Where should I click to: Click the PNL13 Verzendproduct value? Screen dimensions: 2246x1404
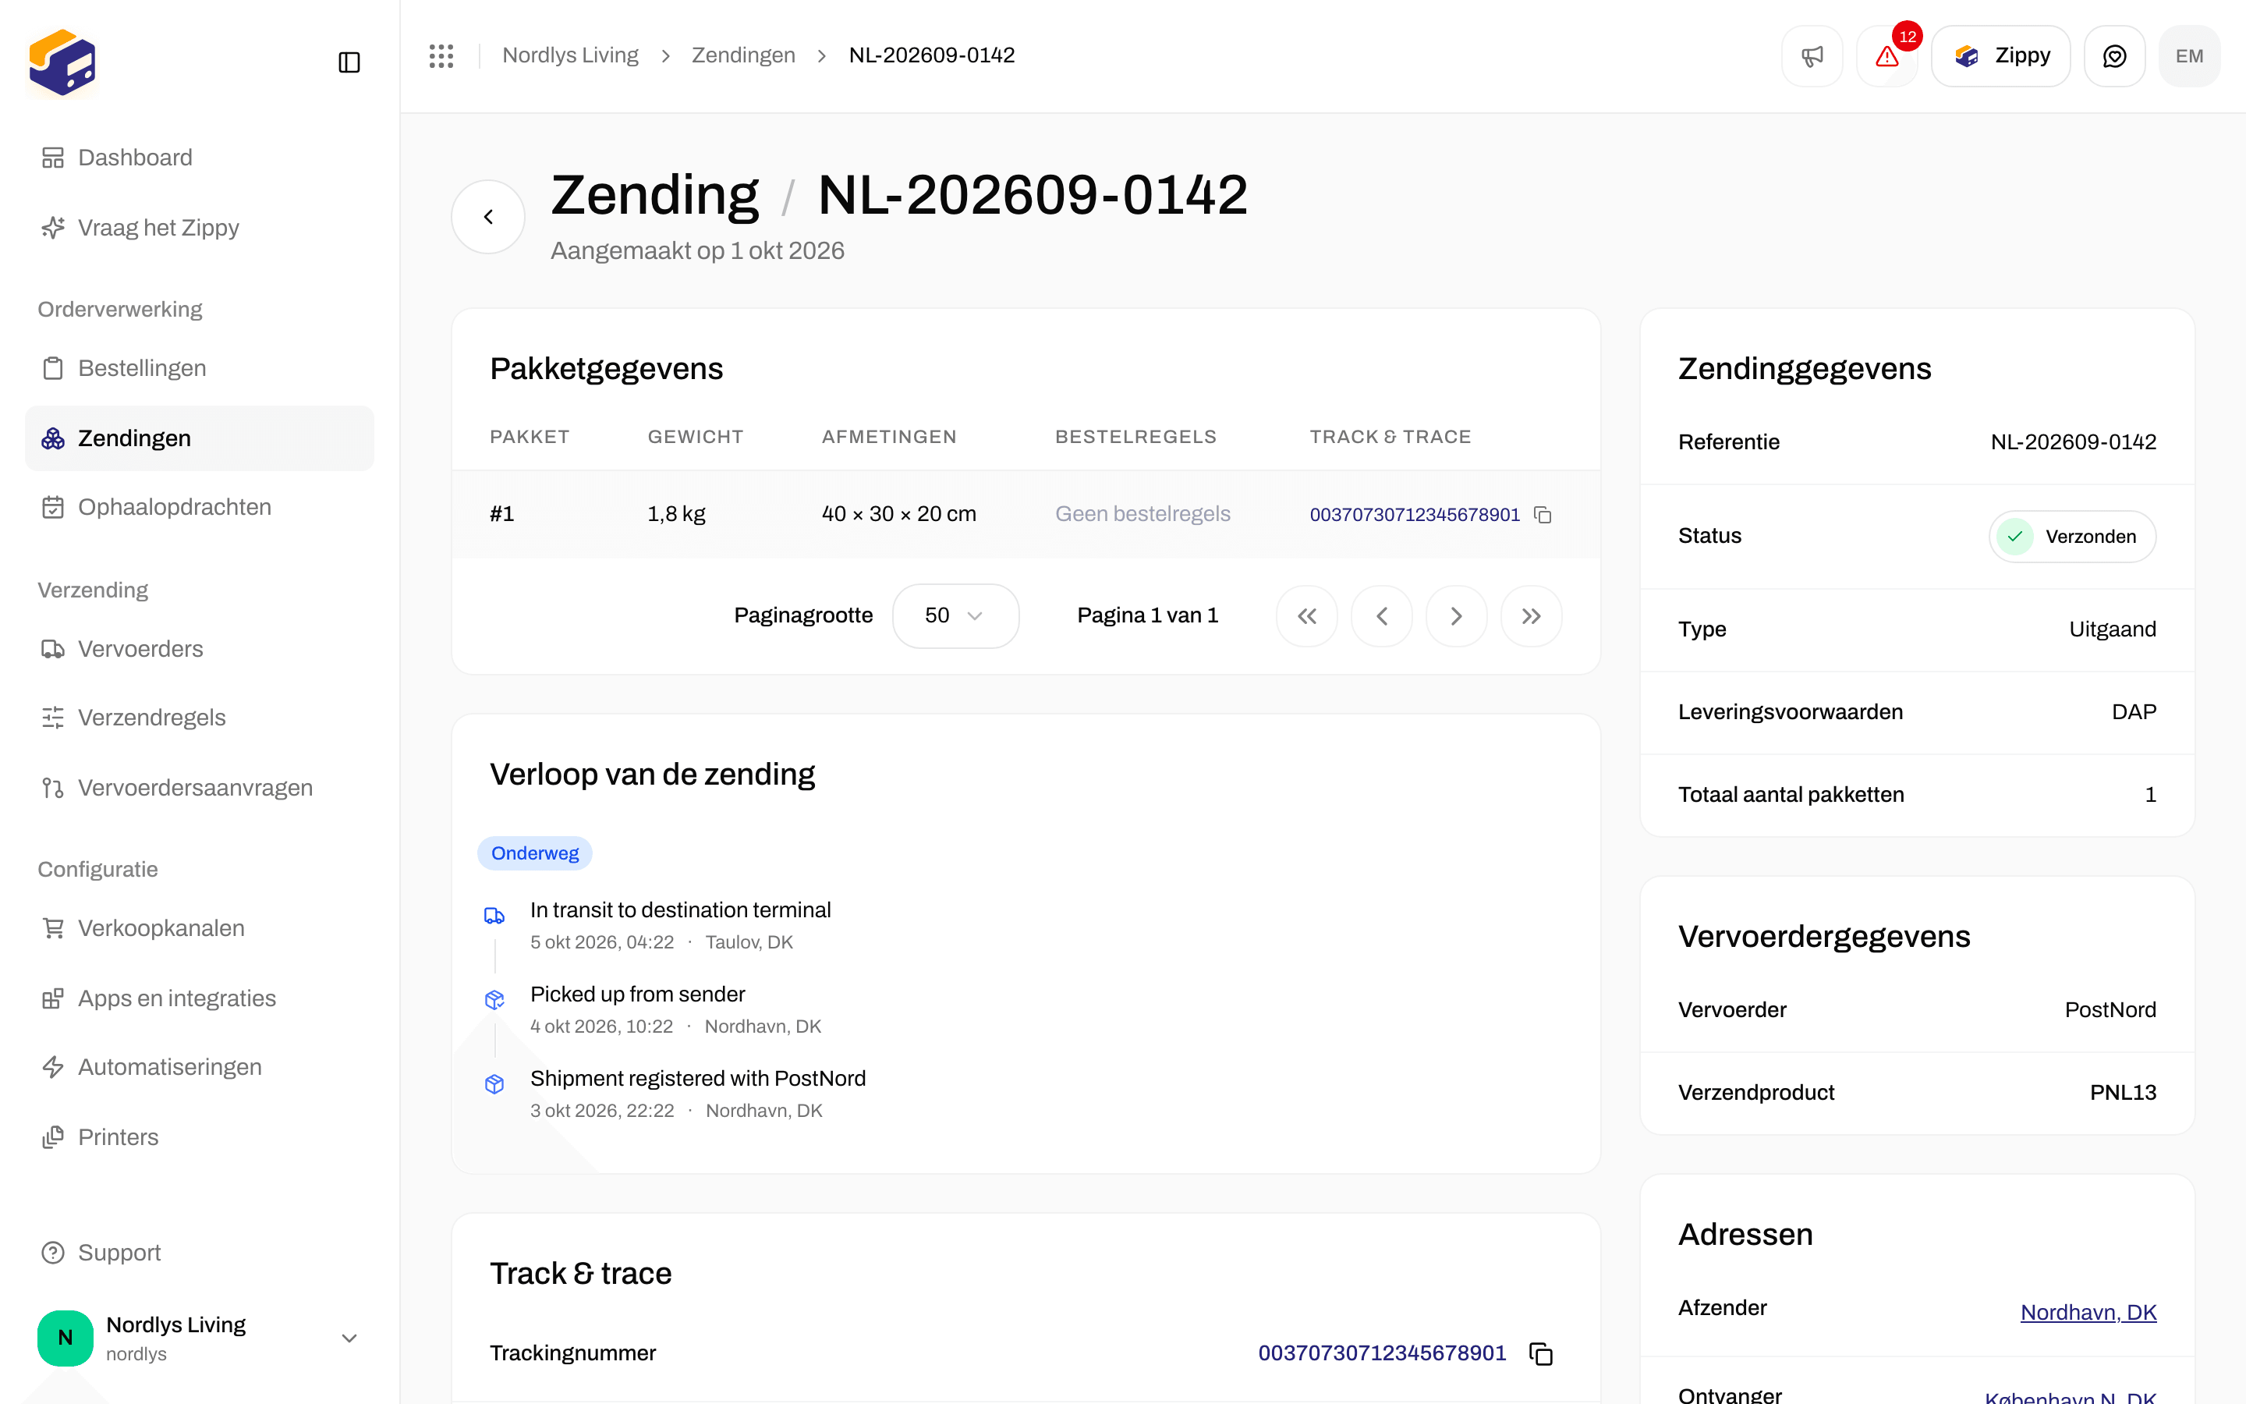pyautogui.click(x=2123, y=1093)
